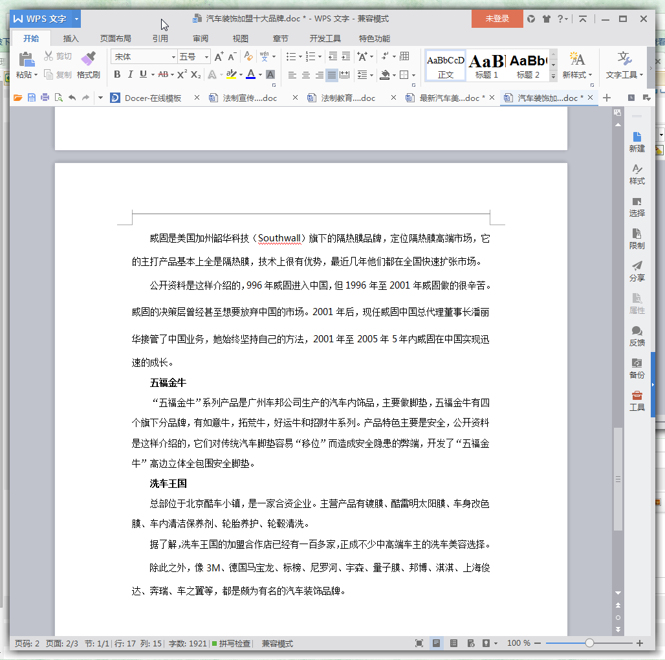
Task: Save document with disk icon
Action: tap(32, 98)
